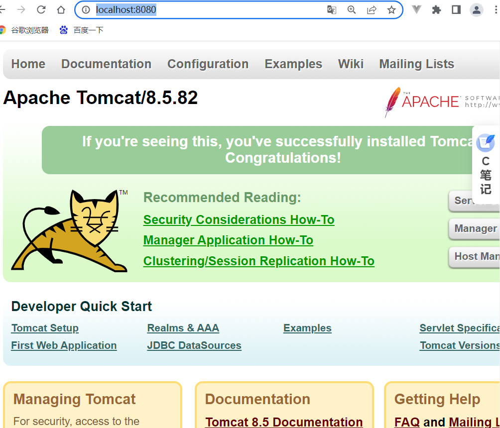Go to the browser home page icon
The image size is (500, 428).
coord(61,10)
